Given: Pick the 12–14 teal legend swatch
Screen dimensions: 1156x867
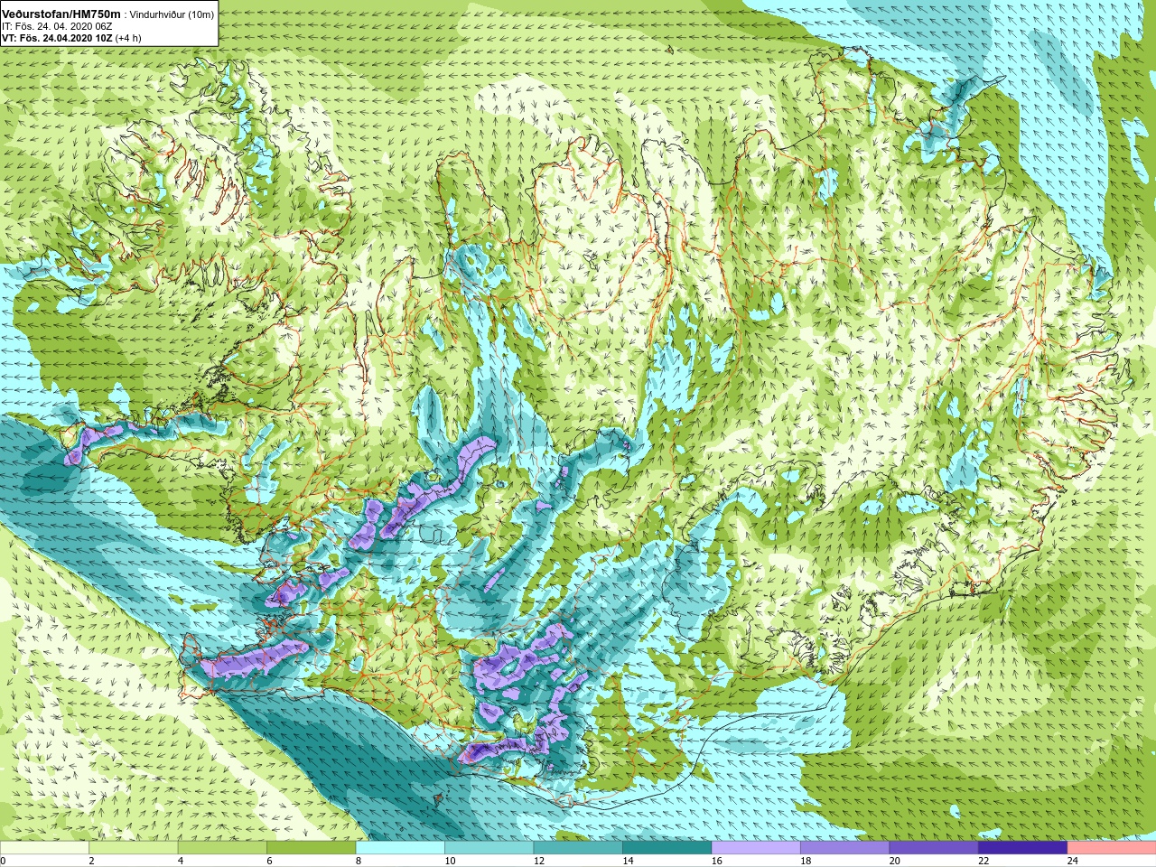Looking at the screenshot, I should 578,848.
